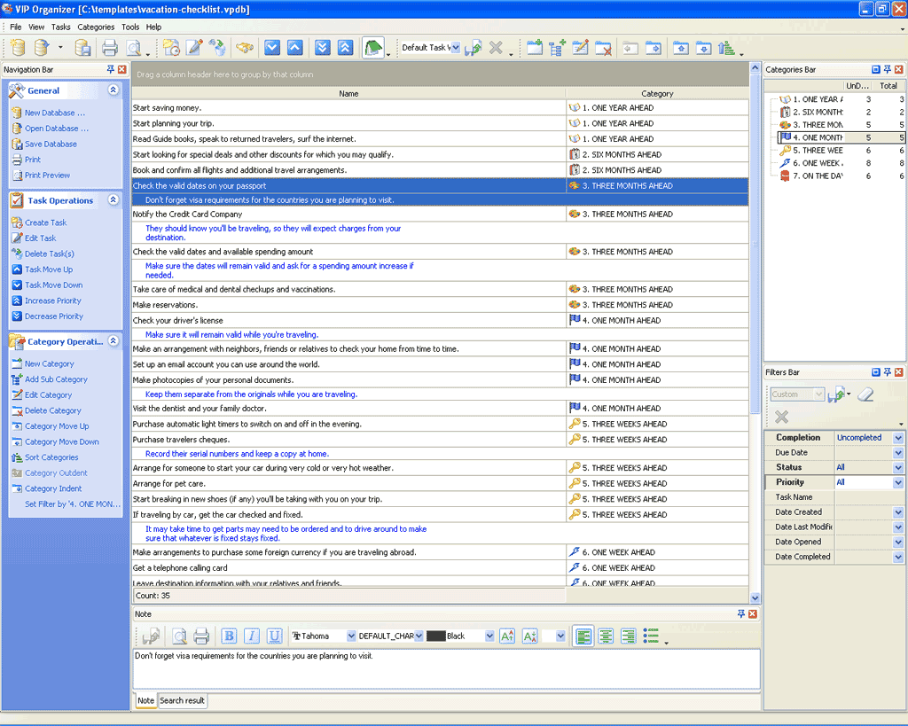Click the Task Name filter field

point(869,497)
